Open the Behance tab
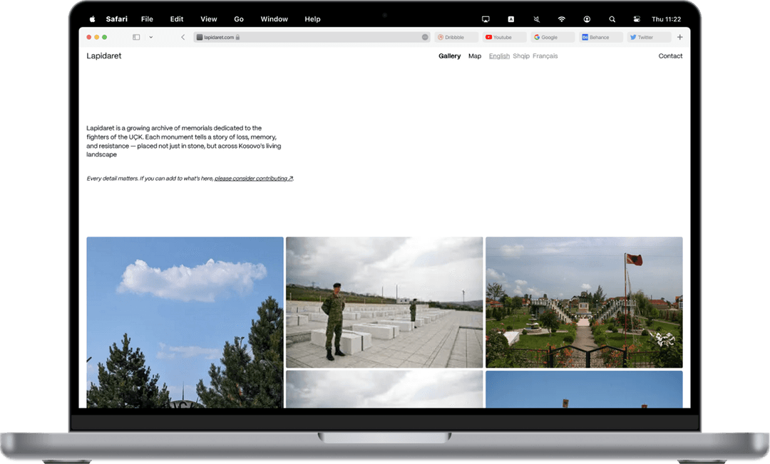Image resolution: width=770 pixels, height=464 pixels. pyautogui.click(x=599, y=37)
